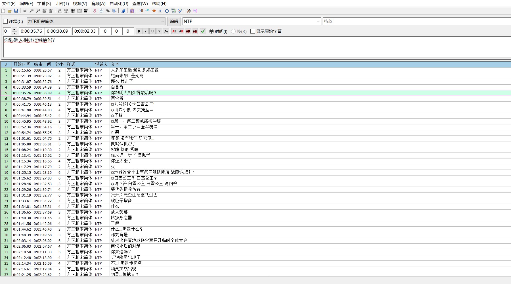Open the 文件(F) menu
This screenshot has width=511, height=284.
[9, 4]
